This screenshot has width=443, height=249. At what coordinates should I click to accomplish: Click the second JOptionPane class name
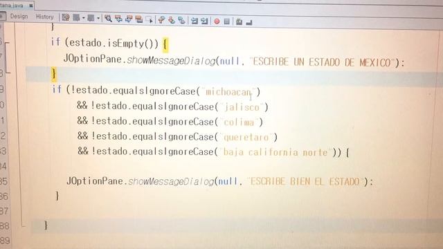coord(95,181)
